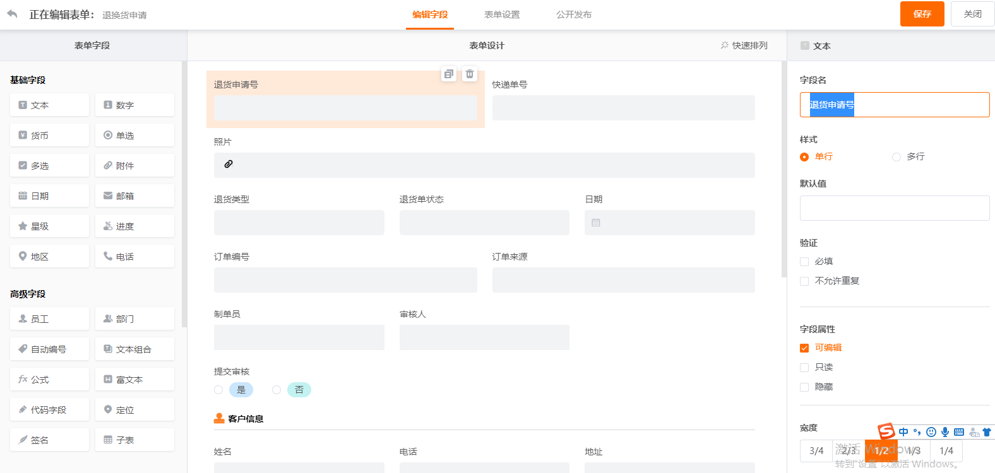Add a 地区 field
Screen dimensions: 995x473
(x=49, y=256)
